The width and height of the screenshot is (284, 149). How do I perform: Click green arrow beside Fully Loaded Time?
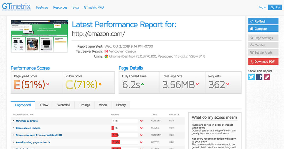[x=142, y=84]
